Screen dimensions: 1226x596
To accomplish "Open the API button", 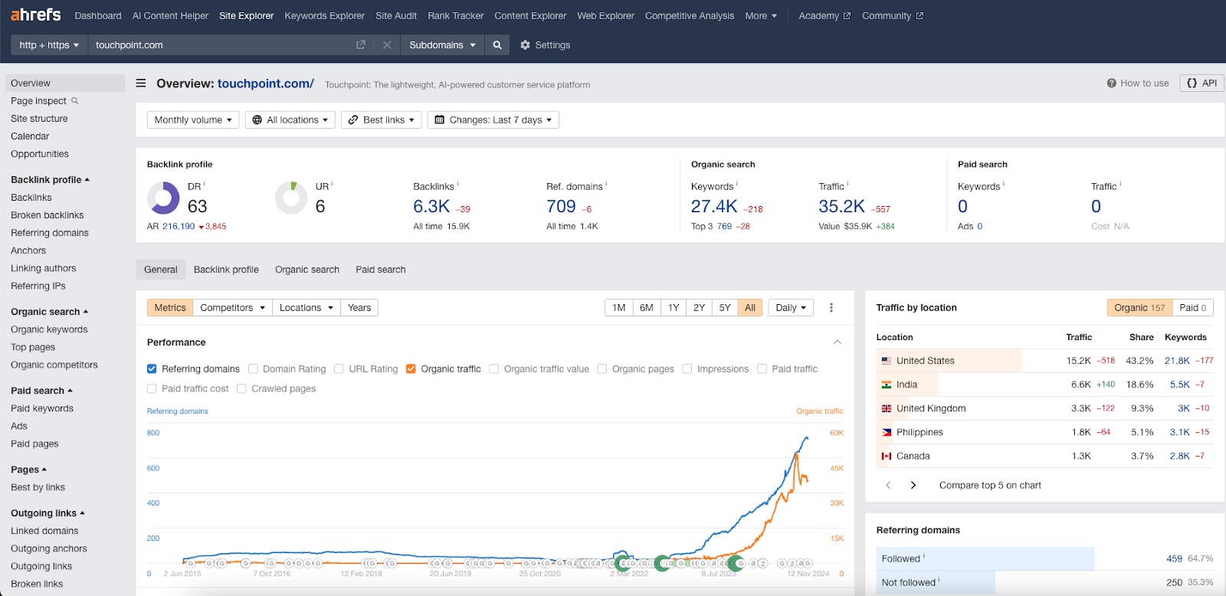I will 1201,83.
